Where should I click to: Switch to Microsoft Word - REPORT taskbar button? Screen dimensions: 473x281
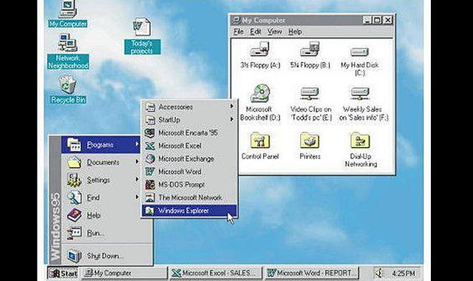pos(312,273)
